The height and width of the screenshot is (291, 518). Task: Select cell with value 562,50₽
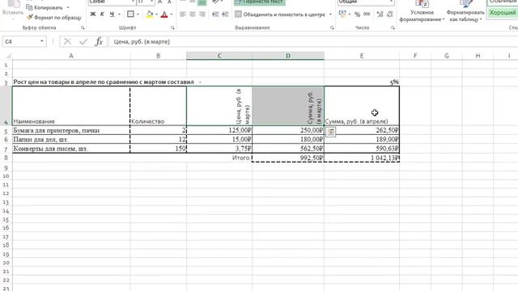(x=288, y=149)
